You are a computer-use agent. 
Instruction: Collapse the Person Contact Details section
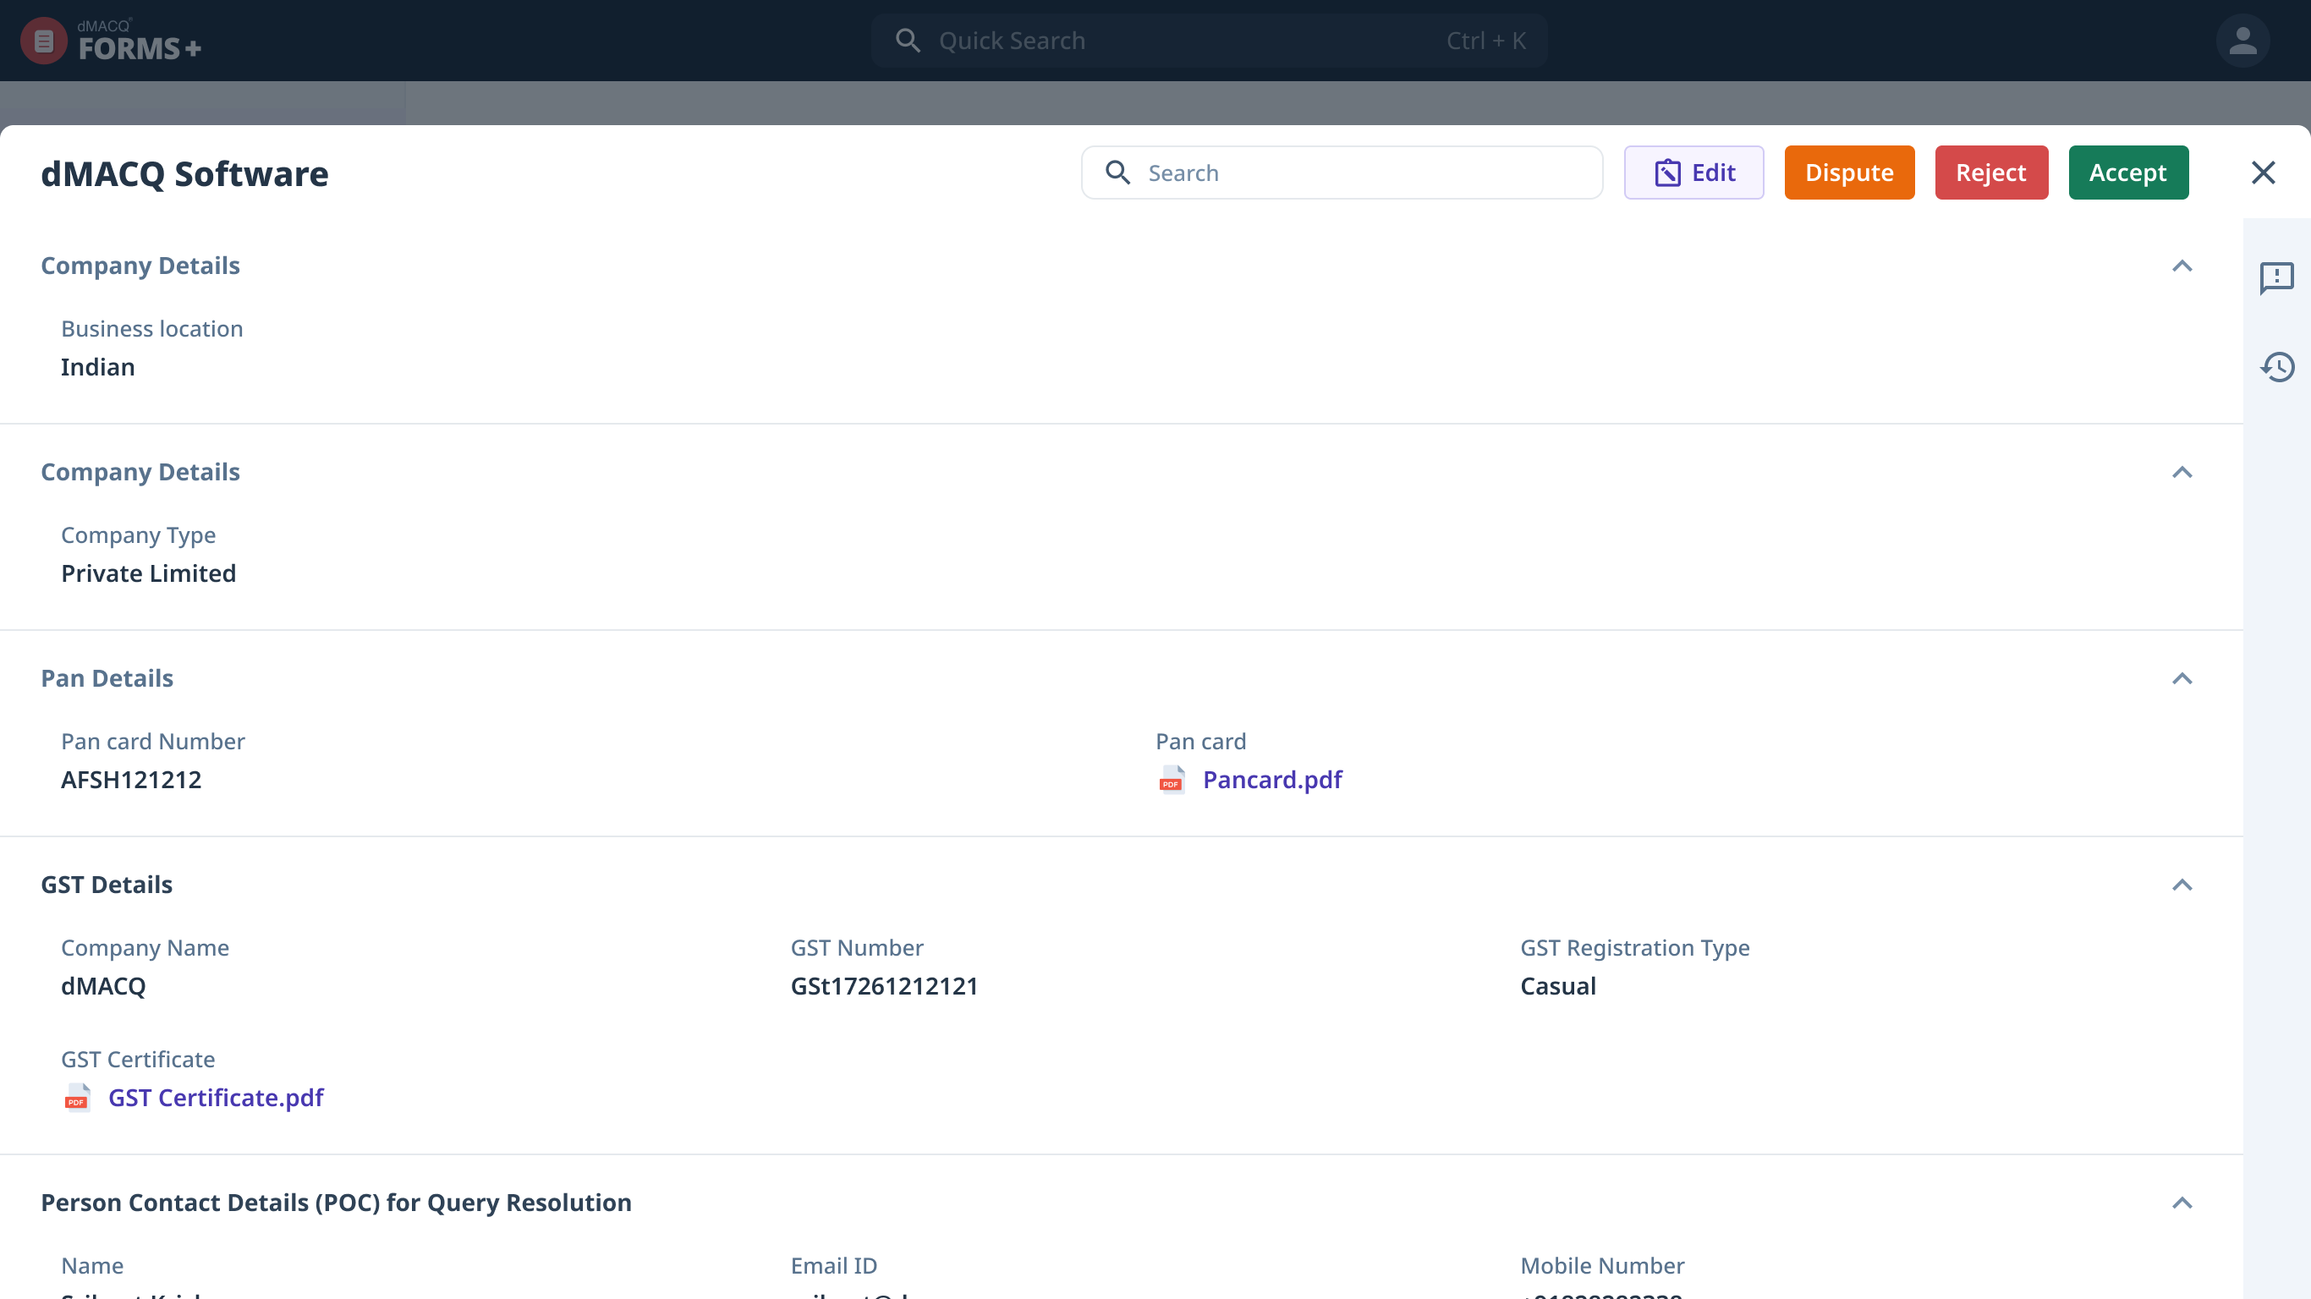click(x=2181, y=1202)
